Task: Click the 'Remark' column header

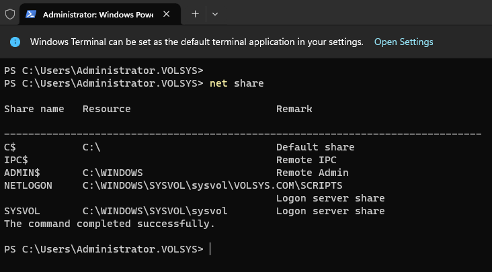Action: tap(294, 109)
